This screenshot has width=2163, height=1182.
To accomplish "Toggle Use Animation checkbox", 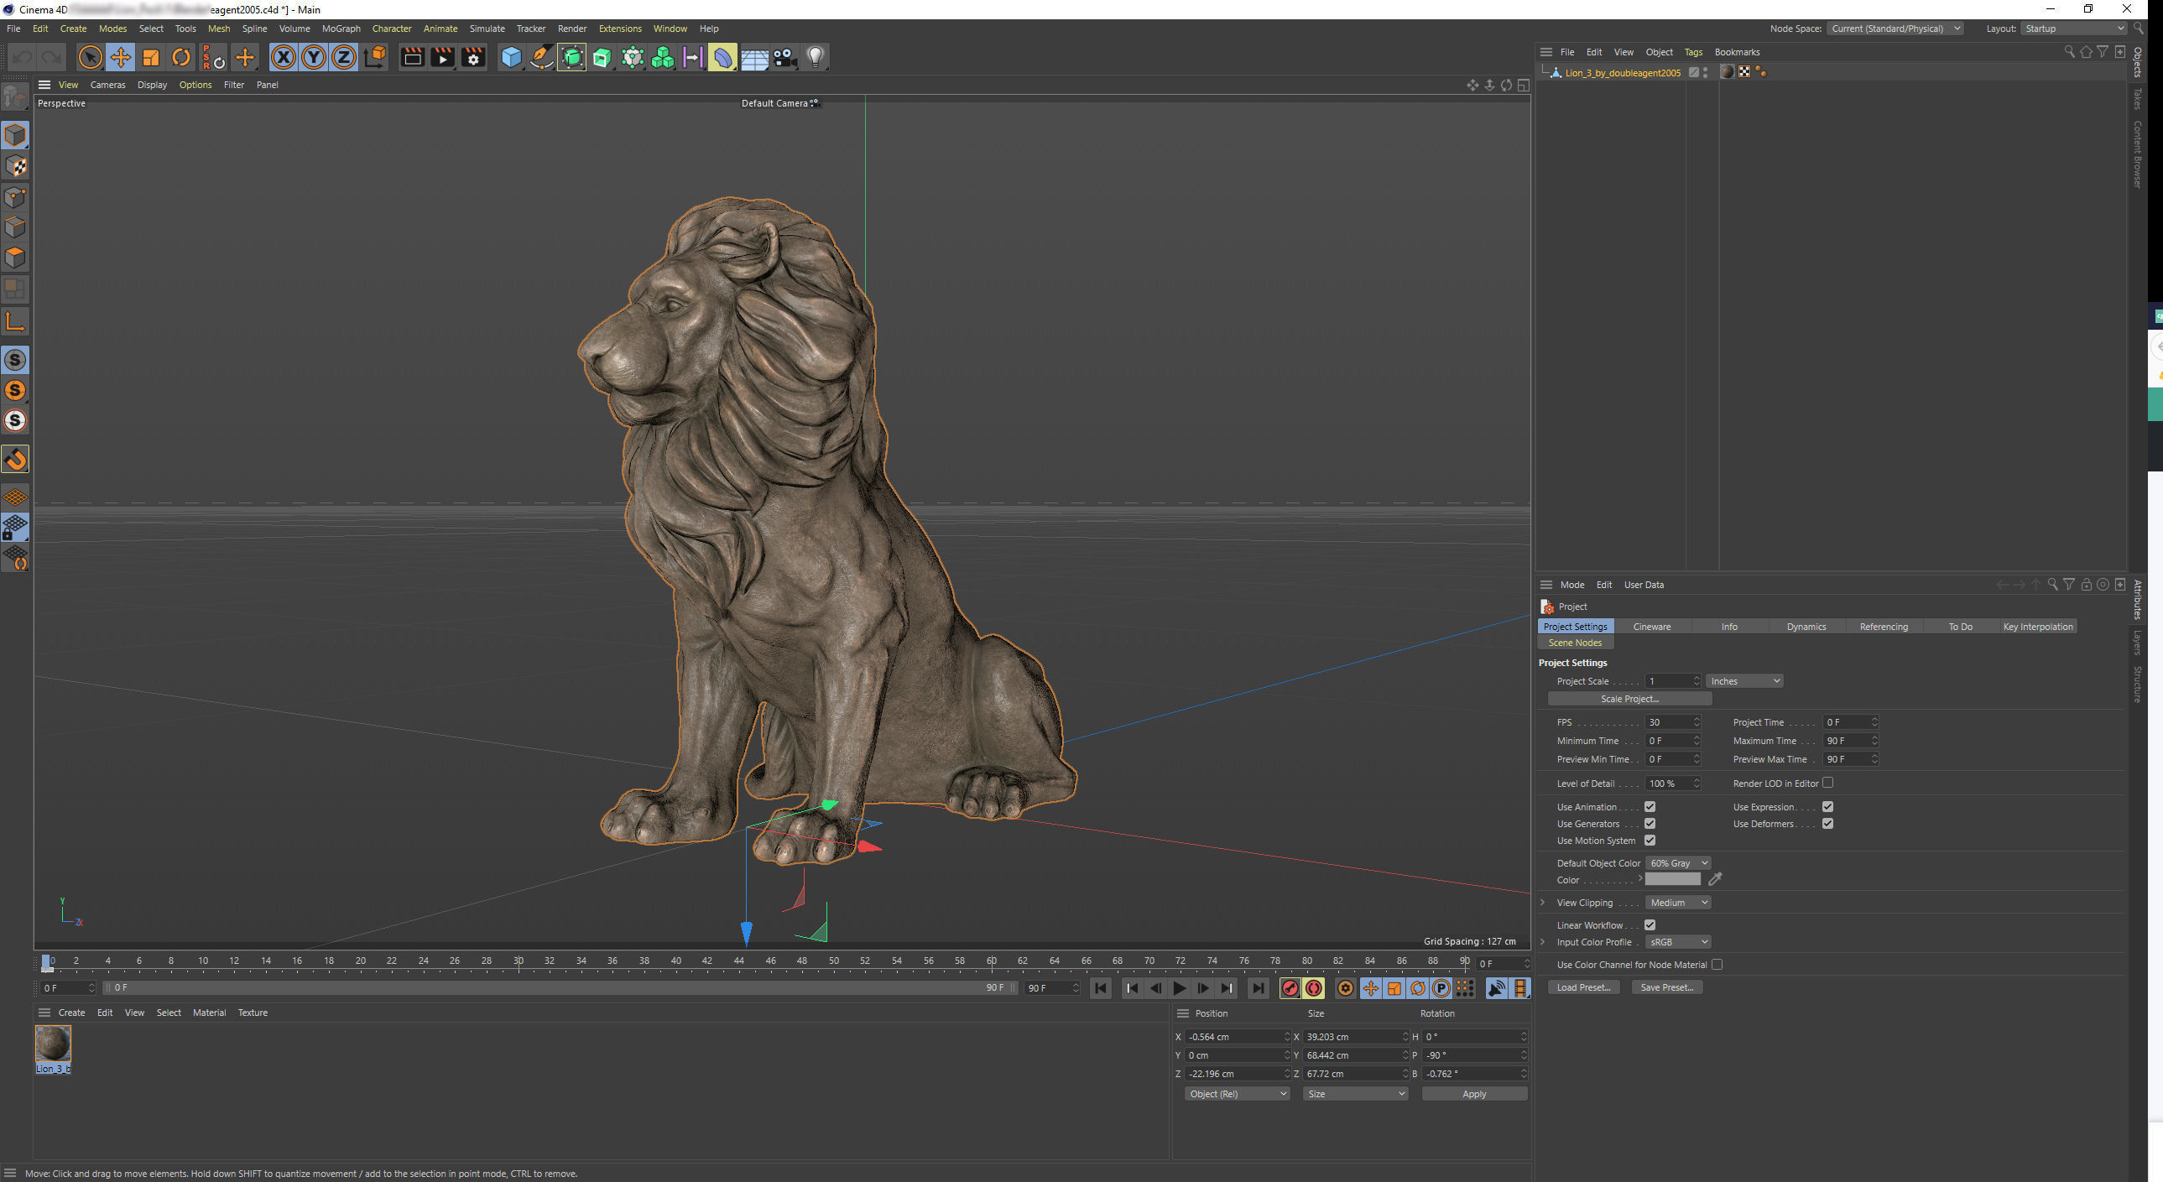I will point(1650,807).
